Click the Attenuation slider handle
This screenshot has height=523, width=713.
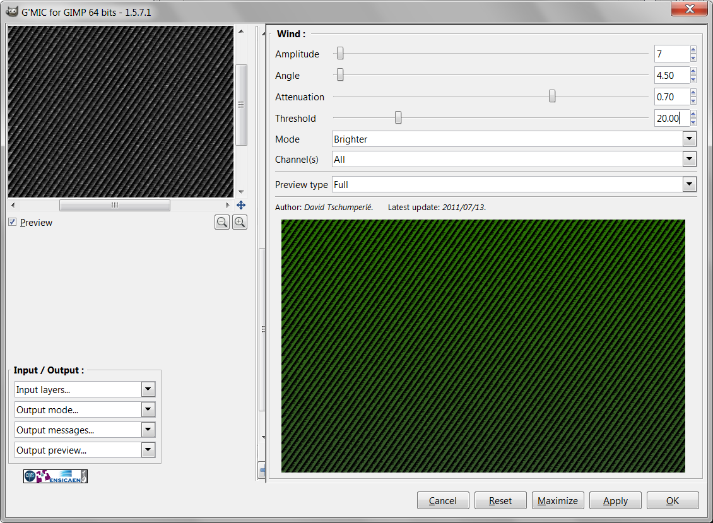point(552,96)
